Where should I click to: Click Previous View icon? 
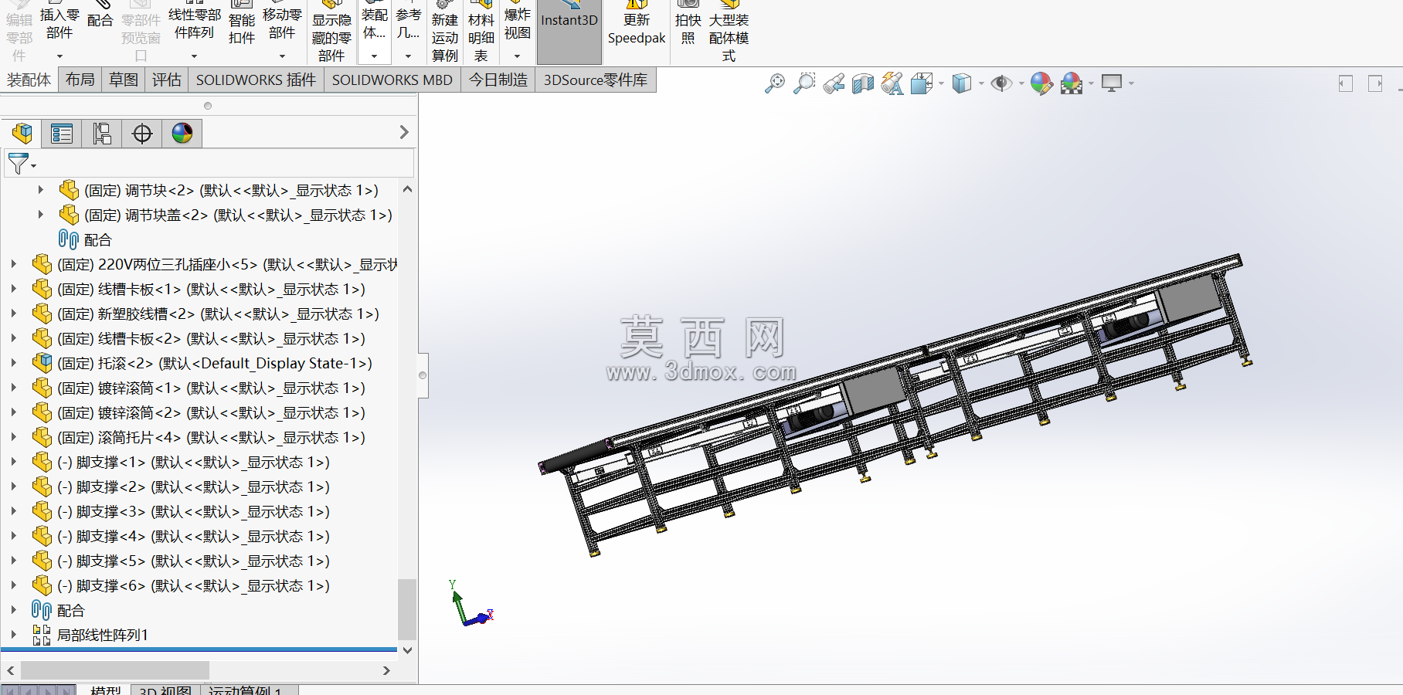[834, 83]
